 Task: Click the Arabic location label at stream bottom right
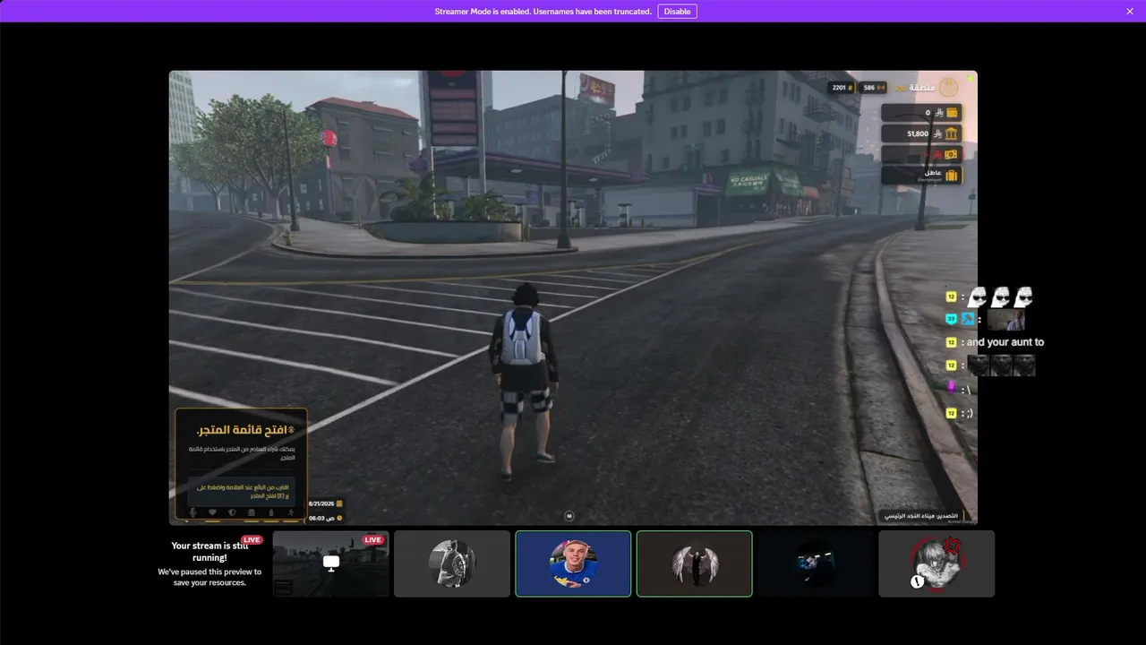(921, 516)
